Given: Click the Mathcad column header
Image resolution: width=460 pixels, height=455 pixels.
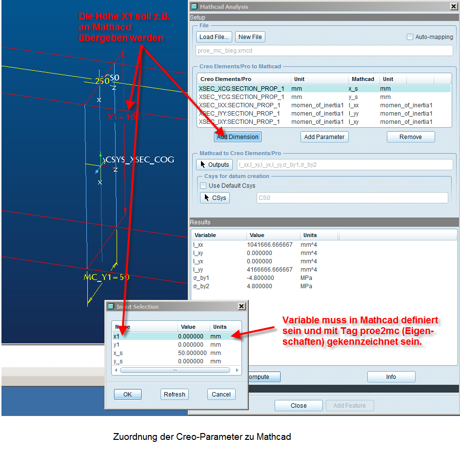Looking at the screenshot, I should [364, 79].
